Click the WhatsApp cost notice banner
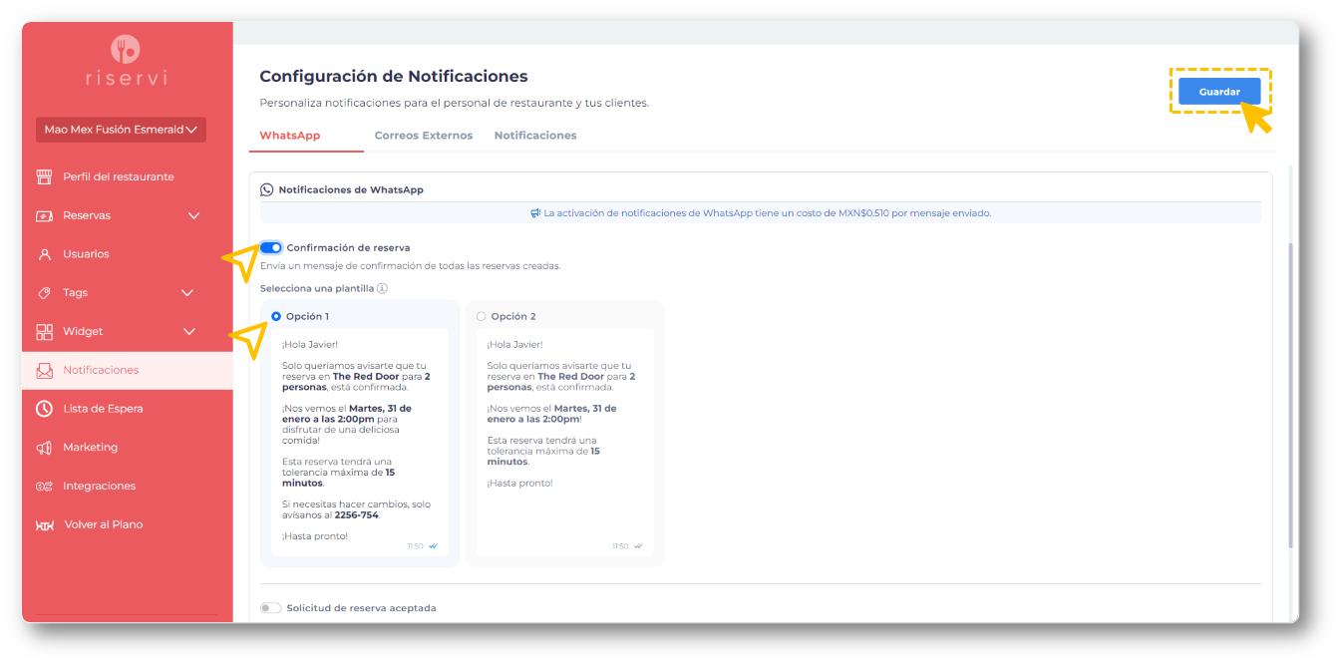The height and width of the screenshot is (665, 1341). [x=761, y=213]
